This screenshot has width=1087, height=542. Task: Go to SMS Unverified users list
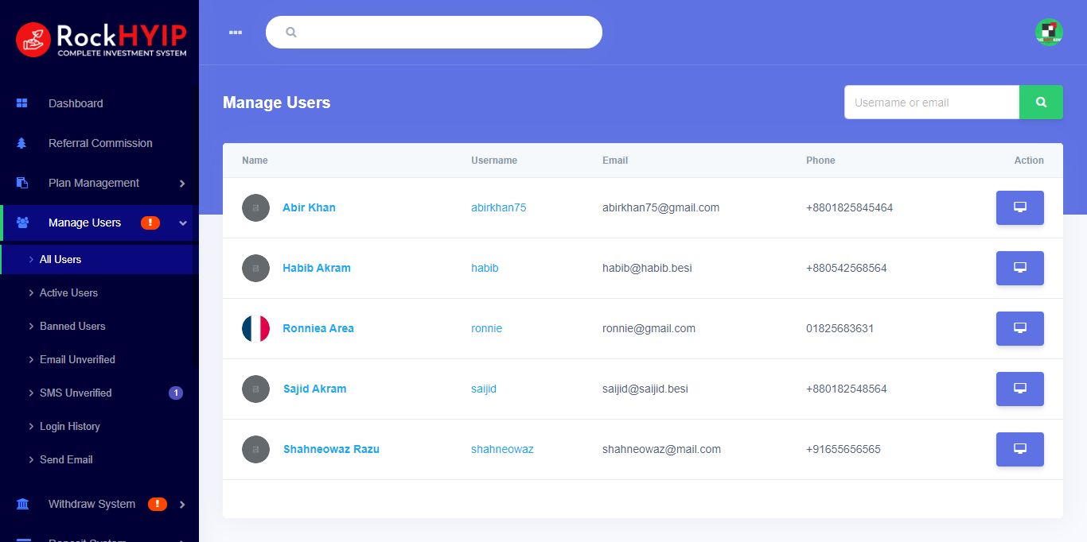click(76, 393)
